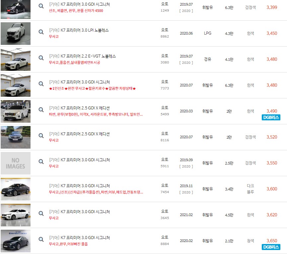
Task: Click the price 3,620
Action: click(272, 215)
